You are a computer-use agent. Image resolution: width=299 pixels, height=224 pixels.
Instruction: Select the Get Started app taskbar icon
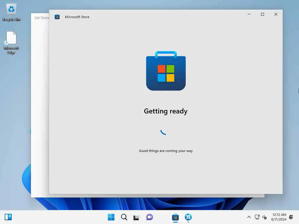(x=188, y=217)
